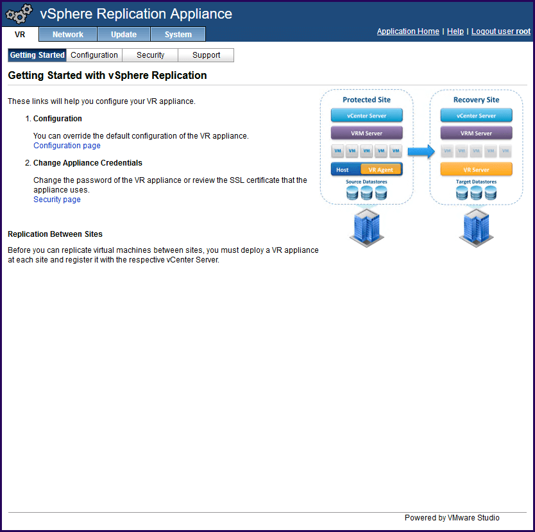535x532 pixels.
Task: Click 'Protected Site' diagram label
Action: 366,99
